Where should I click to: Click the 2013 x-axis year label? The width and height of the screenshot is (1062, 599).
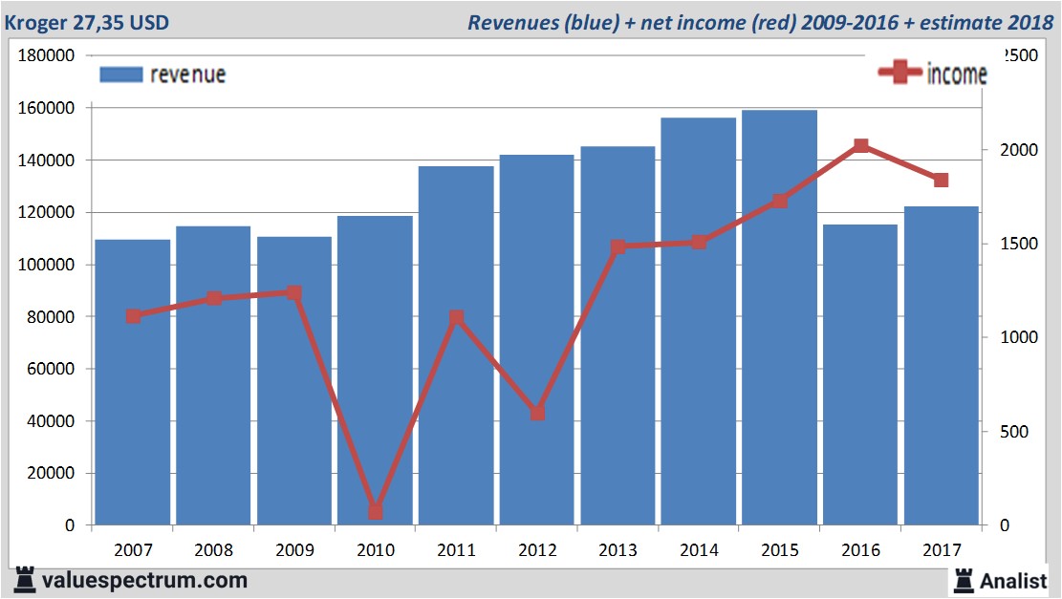point(618,549)
